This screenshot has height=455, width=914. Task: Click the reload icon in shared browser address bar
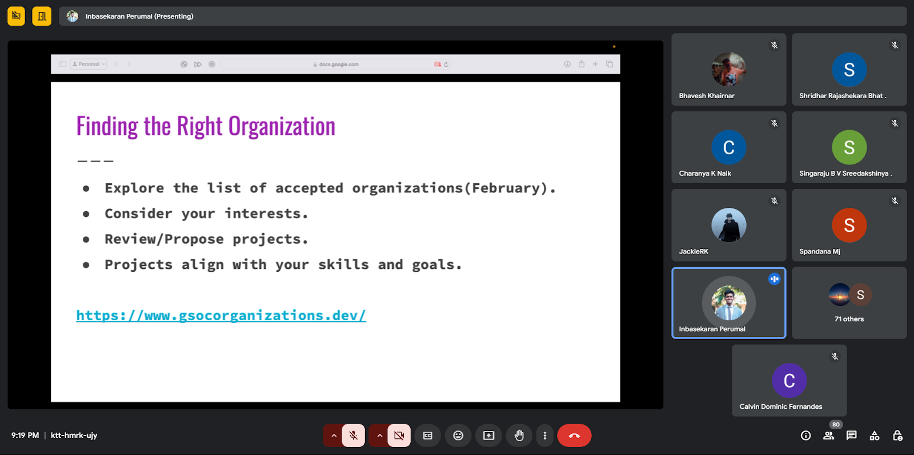click(x=446, y=65)
